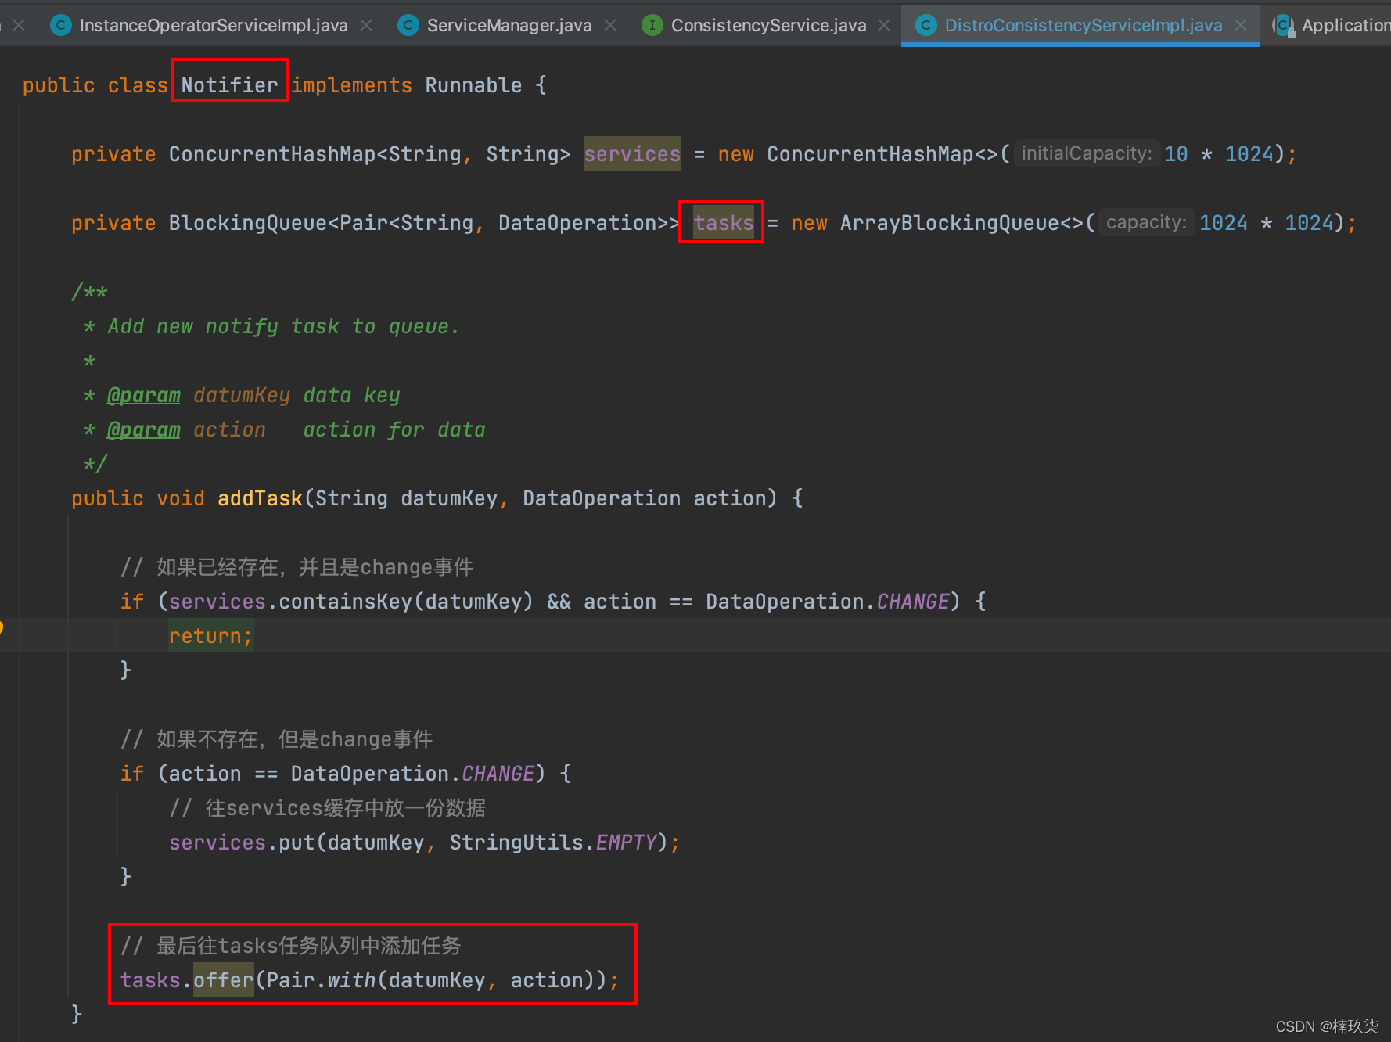The height and width of the screenshot is (1042, 1391).
Task: Click the @param tag for datumKey
Action: point(143,395)
